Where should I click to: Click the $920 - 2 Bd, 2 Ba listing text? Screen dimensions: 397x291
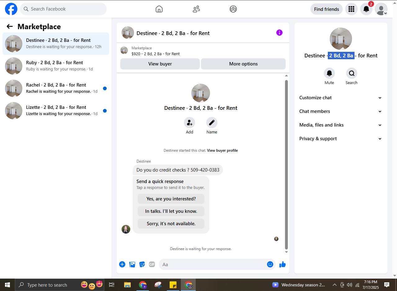click(x=155, y=54)
